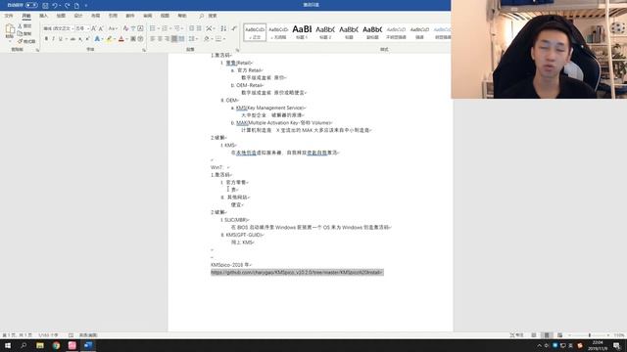
Task: Click the New Document icon in title bar
Action: [x=76, y=6]
